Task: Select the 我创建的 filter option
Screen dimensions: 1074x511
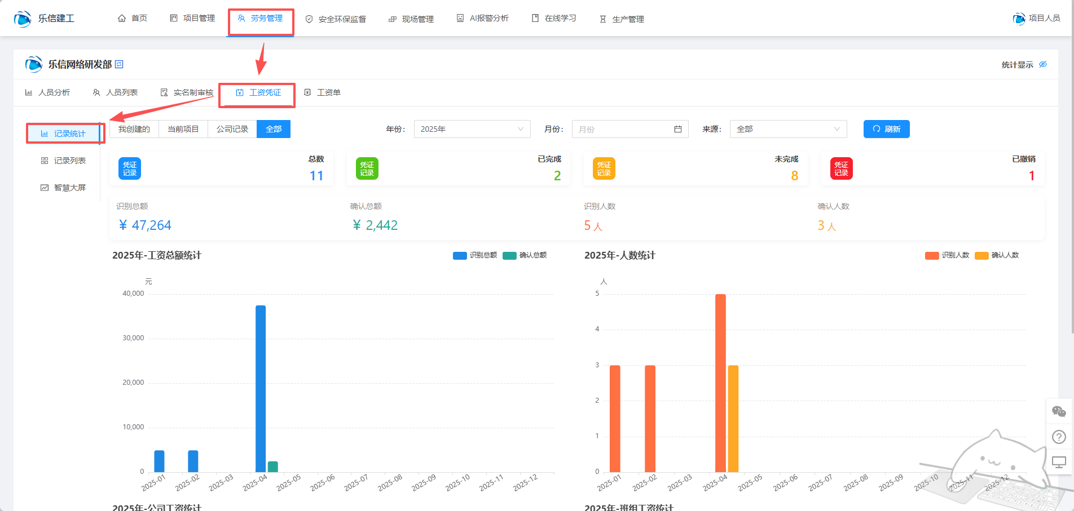Action: tap(134, 129)
